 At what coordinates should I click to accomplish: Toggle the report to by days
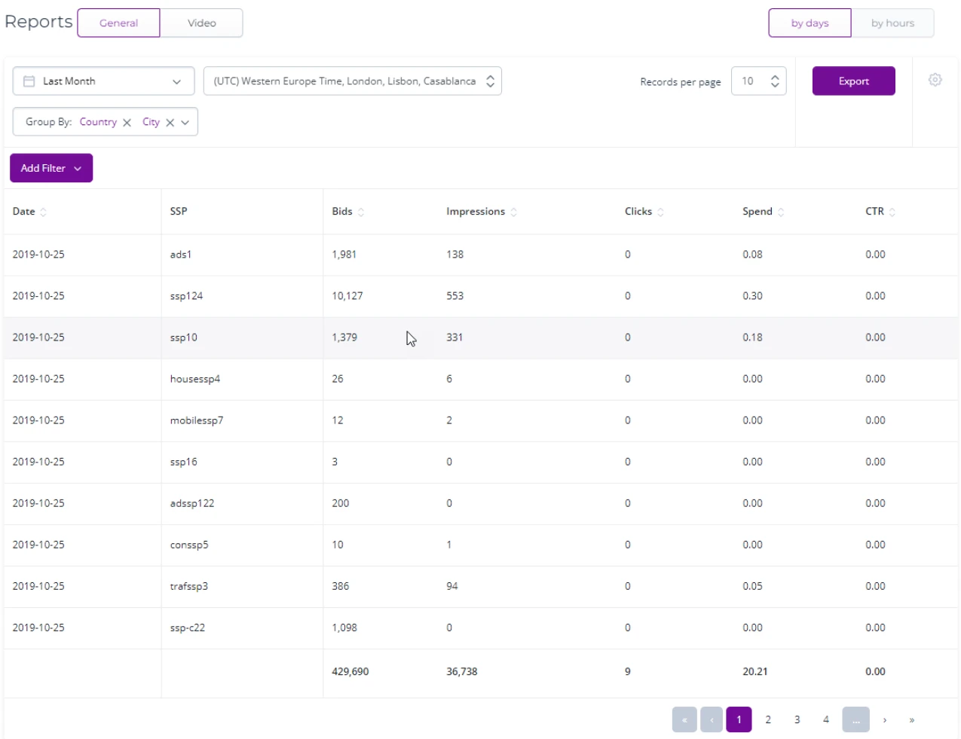(x=810, y=23)
